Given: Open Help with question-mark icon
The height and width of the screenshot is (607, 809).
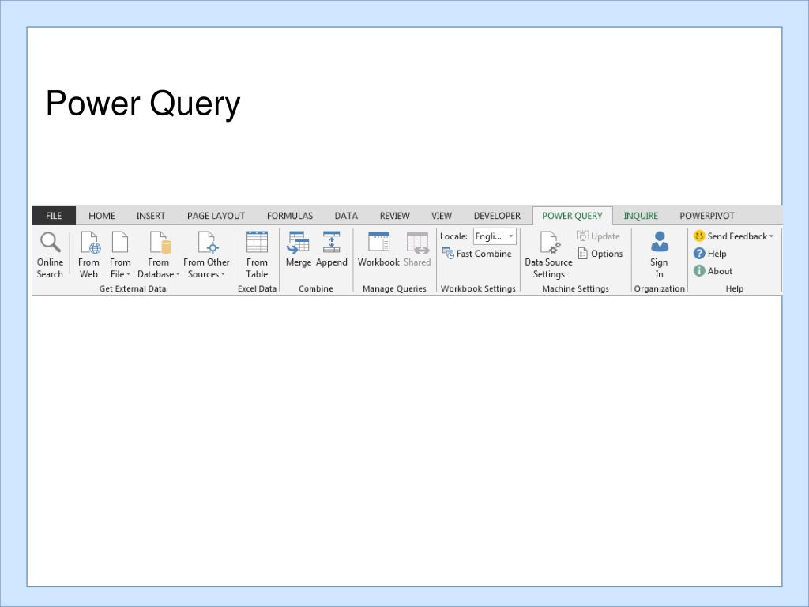Looking at the screenshot, I should click(x=710, y=254).
